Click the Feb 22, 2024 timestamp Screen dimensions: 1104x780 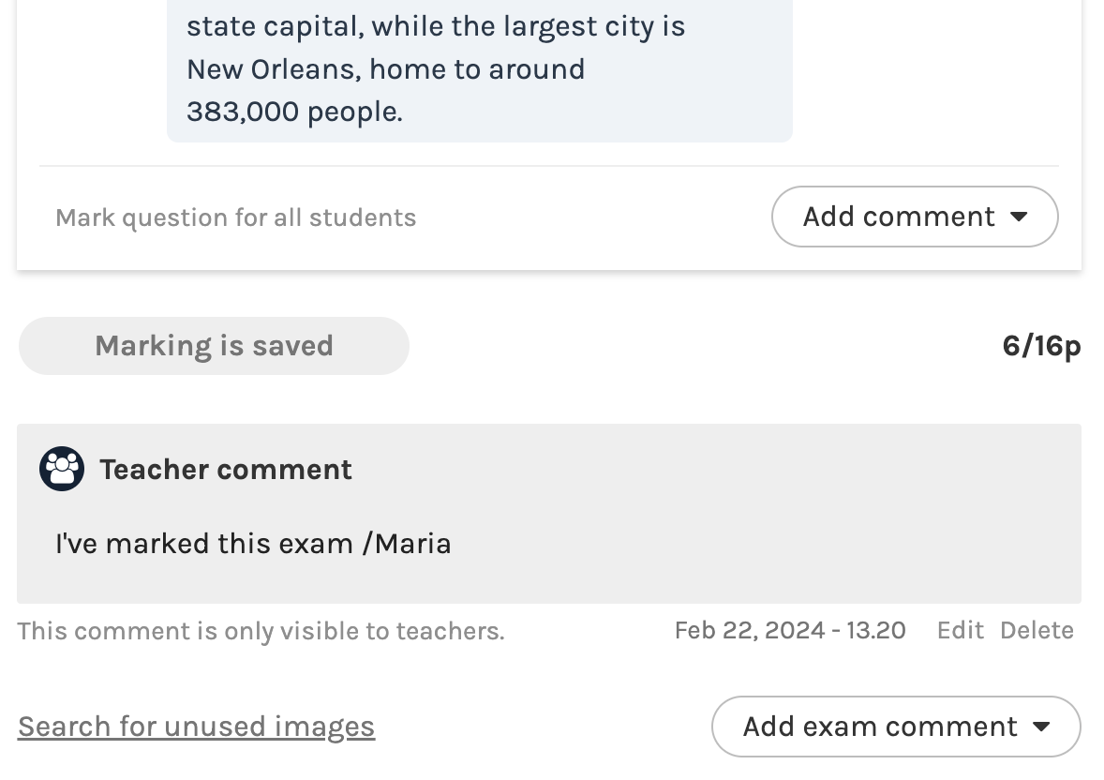(749, 630)
